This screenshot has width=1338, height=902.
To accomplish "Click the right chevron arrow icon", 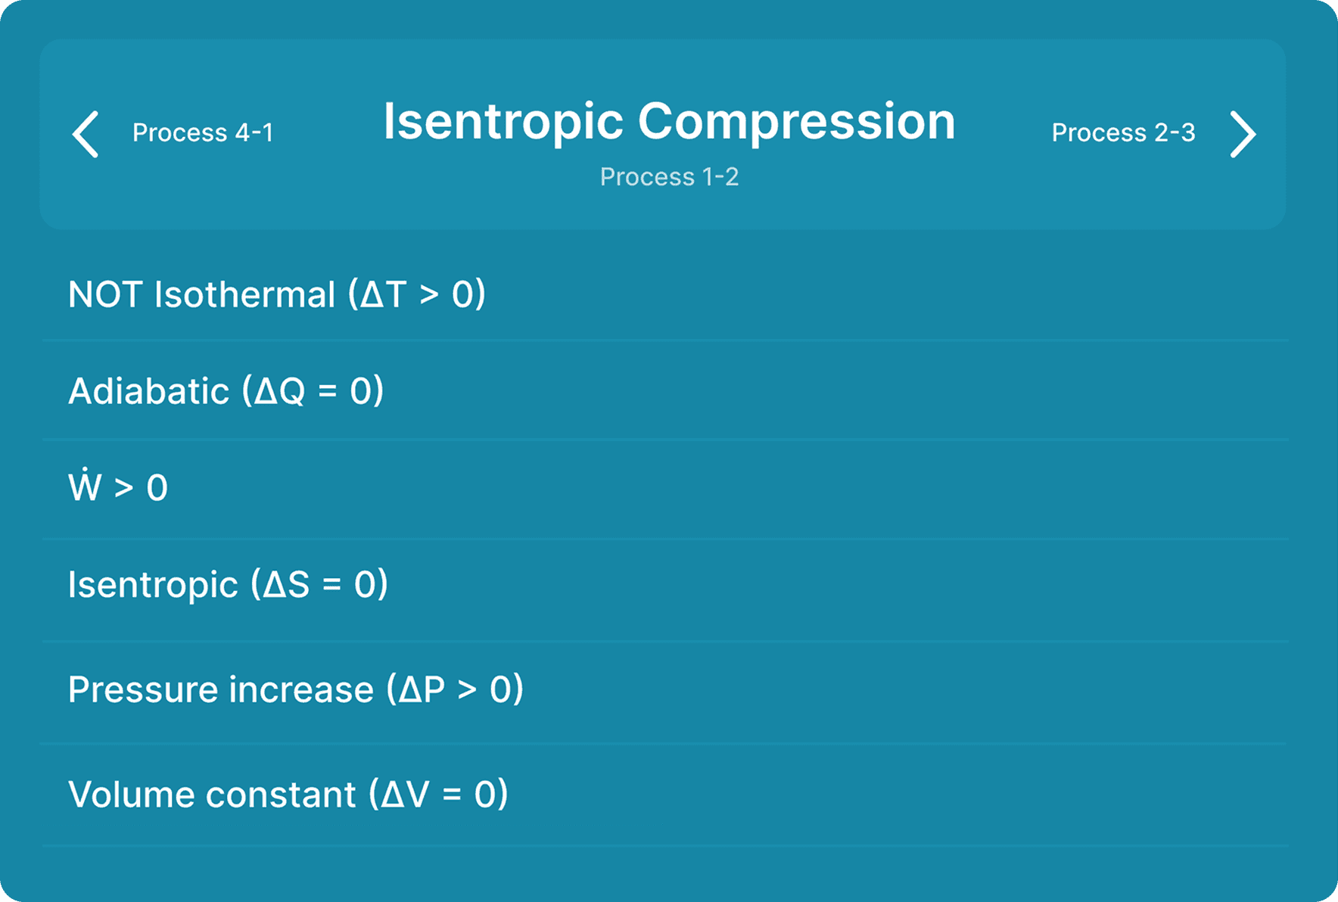I will (x=1243, y=134).
